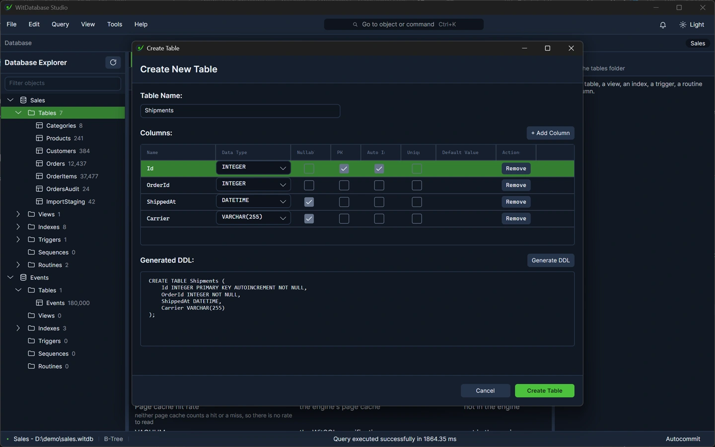Click the Sales Views folder icon
Viewport: 715px width, 447px height.
tap(31, 214)
